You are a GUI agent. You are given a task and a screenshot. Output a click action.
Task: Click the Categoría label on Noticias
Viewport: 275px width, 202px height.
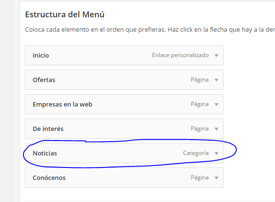[196, 153]
